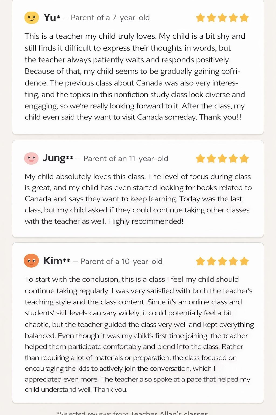Image resolution: width=276 pixels, height=415 pixels.
Task: Click the fifth star in Yu's rating
Action: [x=244, y=18]
